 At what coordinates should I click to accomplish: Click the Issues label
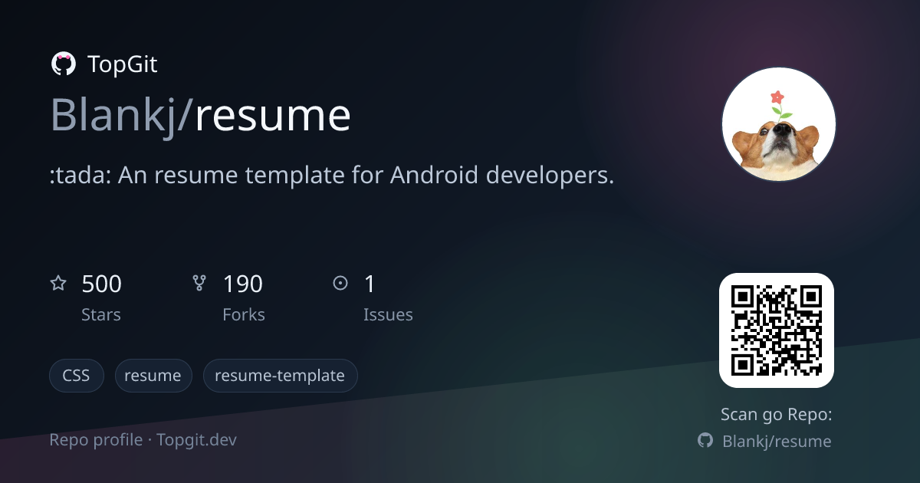388,315
